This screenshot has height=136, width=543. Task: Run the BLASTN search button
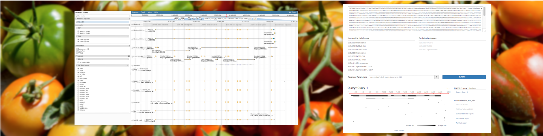(462, 77)
